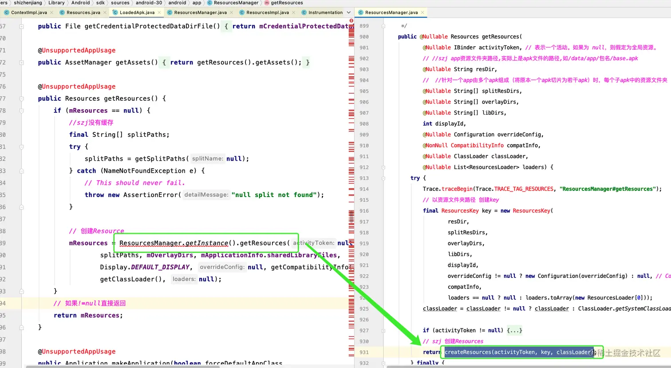Open ResourcesManager.java tab in left editor
Viewport: 671px width, 368px height.
(x=200, y=12)
